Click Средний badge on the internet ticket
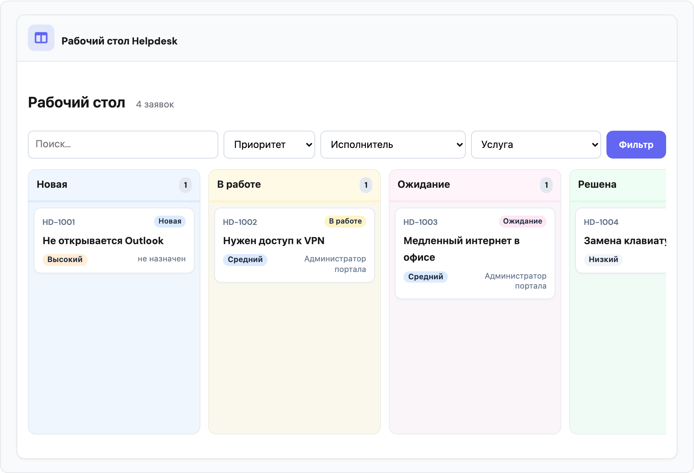 pos(426,277)
